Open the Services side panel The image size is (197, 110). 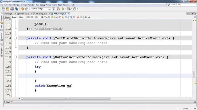tap(2, 37)
